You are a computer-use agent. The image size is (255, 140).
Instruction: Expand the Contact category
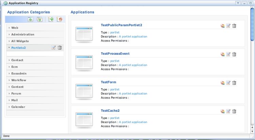35,60
